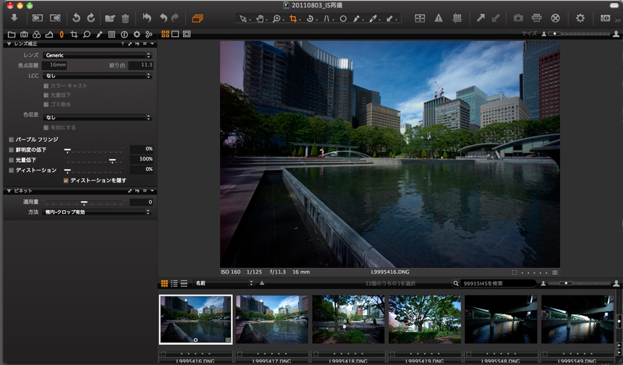This screenshot has height=365, width=623.
Task: Enable the パープル フリンジ checkbox
Action: pos(11,139)
